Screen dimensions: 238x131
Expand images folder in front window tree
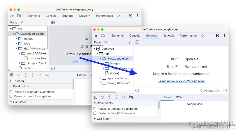pos(103,64)
